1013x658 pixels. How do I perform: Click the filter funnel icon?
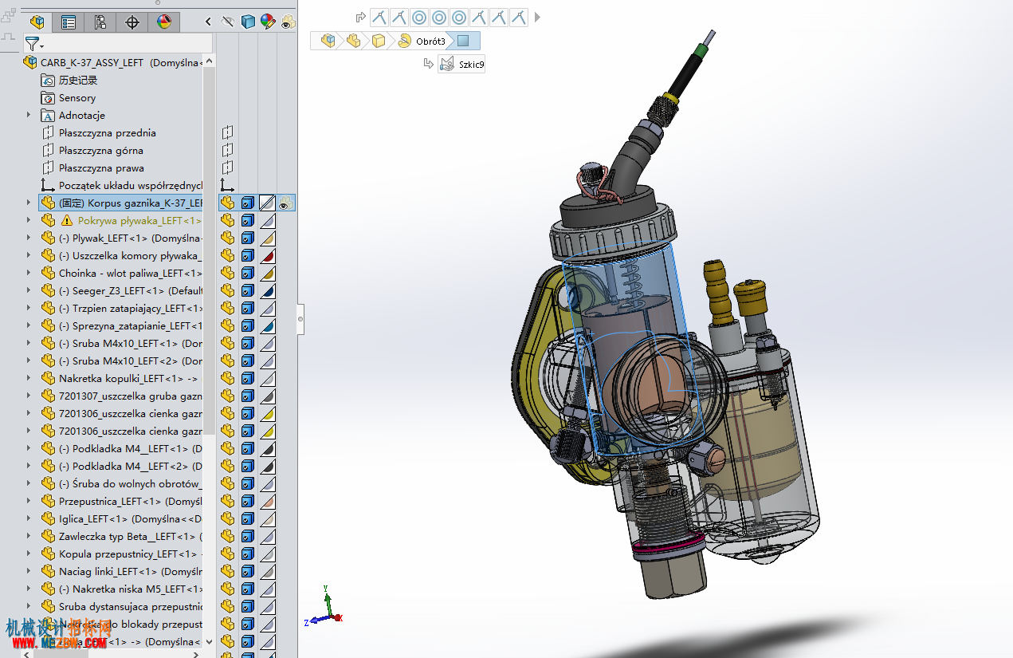pyautogui.click(x=32, y=43)
